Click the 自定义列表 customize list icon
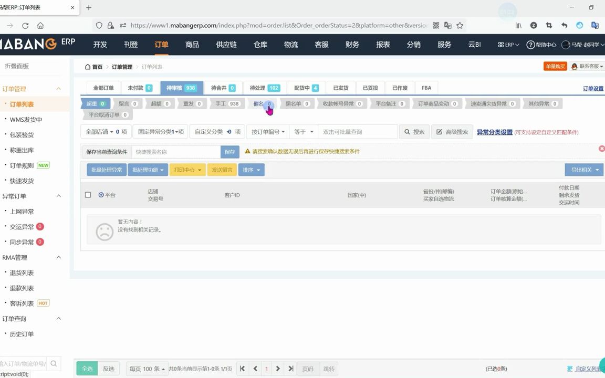Screen dimensions: 605x378 pyautogui.click(x=569, y=369)
